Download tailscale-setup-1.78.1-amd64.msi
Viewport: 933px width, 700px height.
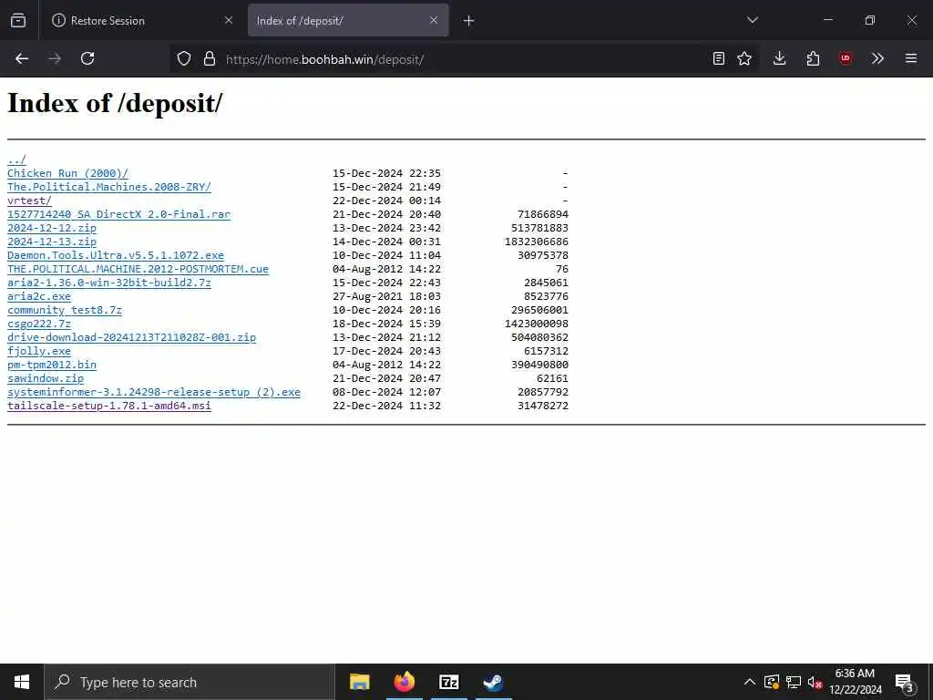109,406
